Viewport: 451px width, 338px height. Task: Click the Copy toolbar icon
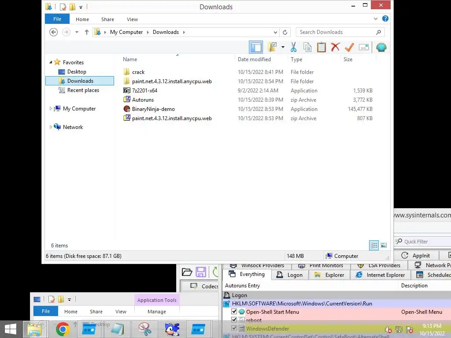307,47
